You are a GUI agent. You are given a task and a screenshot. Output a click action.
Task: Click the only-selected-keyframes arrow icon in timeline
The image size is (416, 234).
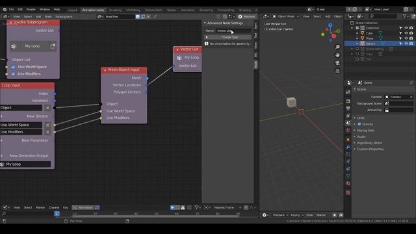click(x=172, y=207)
